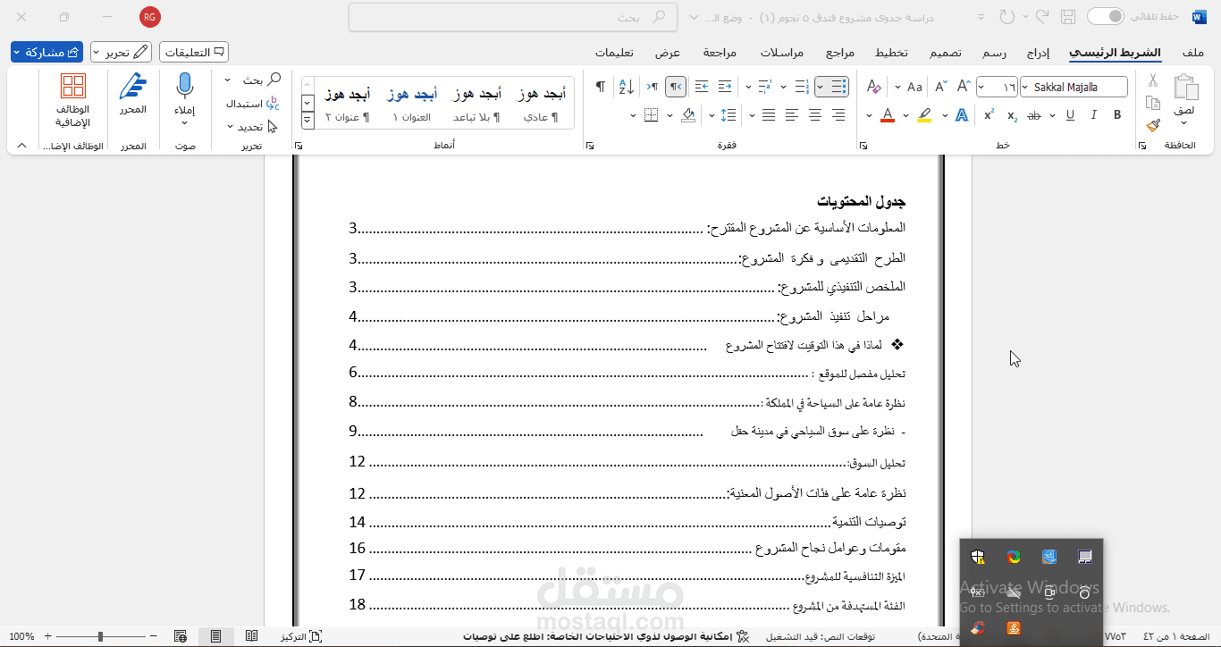Viewport: 1221px width, 647px height.
Task: Open the مراجعة ribbon tab
Action: pos(720,52)
